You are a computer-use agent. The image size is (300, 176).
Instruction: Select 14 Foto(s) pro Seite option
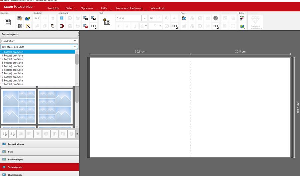click(x=12, y=66)
